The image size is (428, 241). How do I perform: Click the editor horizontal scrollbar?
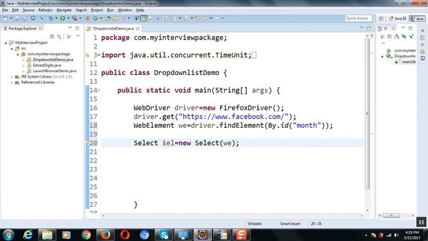click(x=232, y=216)
